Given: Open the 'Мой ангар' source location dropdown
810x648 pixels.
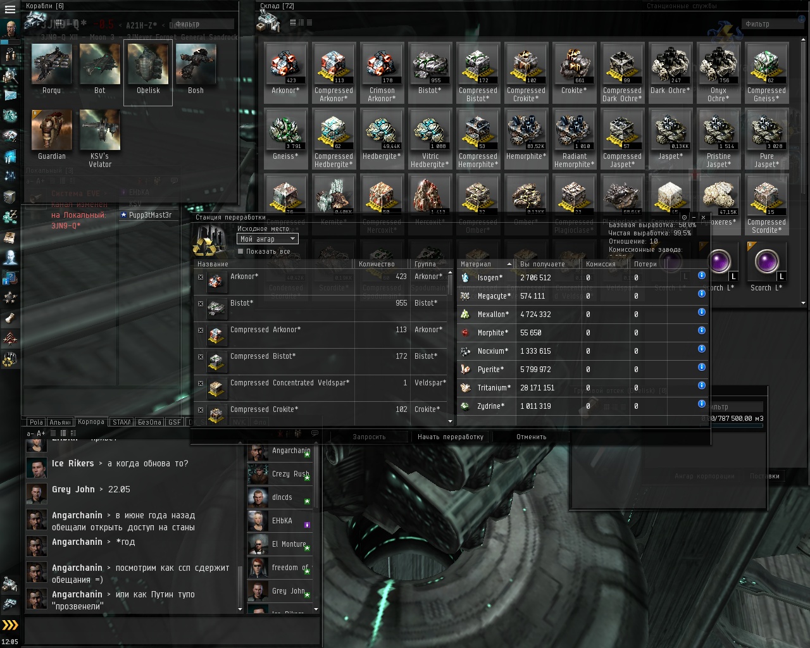Looking at the screenshot, I should tap(268, 239).
